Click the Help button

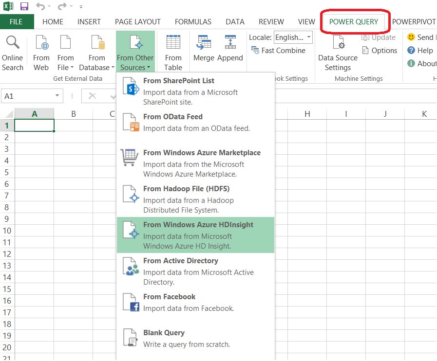coord(422,50)
